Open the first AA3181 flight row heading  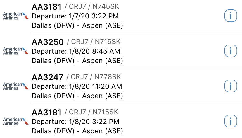point(46,7)
